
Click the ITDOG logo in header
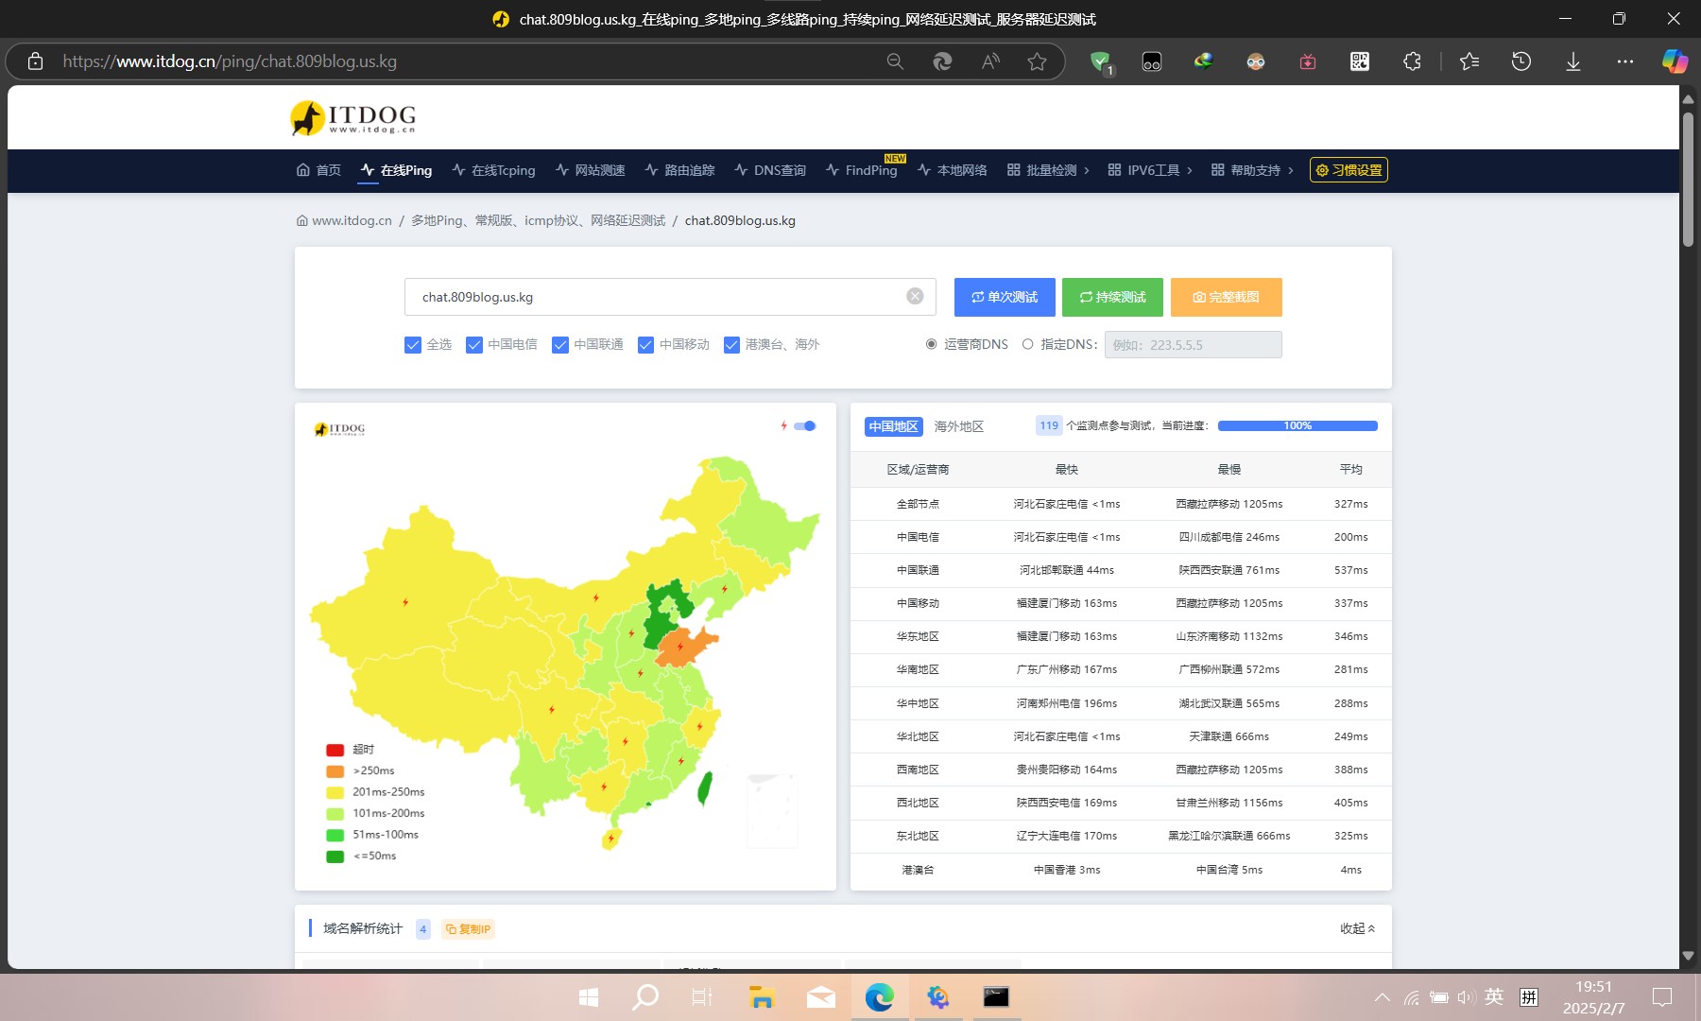[353, 118]
